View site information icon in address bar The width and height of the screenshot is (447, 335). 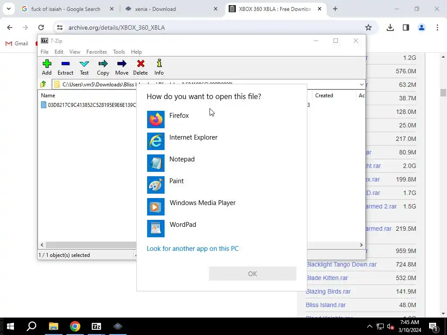pyautogui.click(x=60, y=27)
